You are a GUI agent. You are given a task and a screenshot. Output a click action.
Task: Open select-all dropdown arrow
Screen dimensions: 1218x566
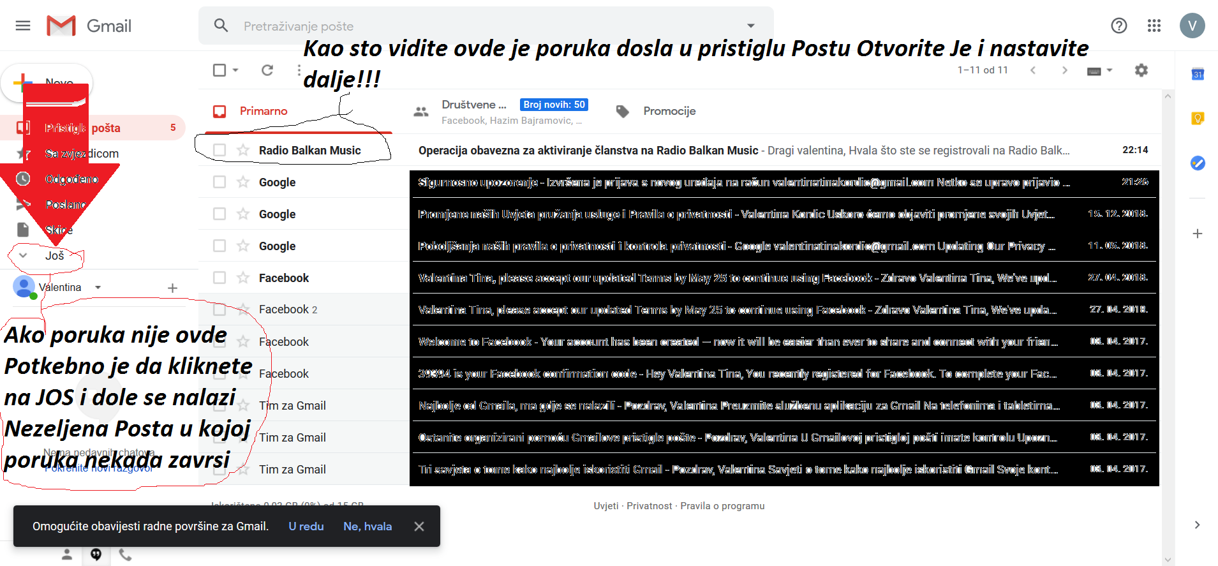235,70
